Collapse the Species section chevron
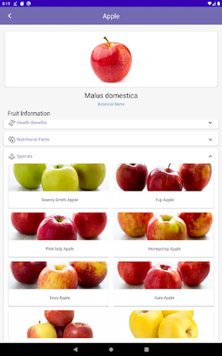222x356 pixels. [x=210, y=156]
